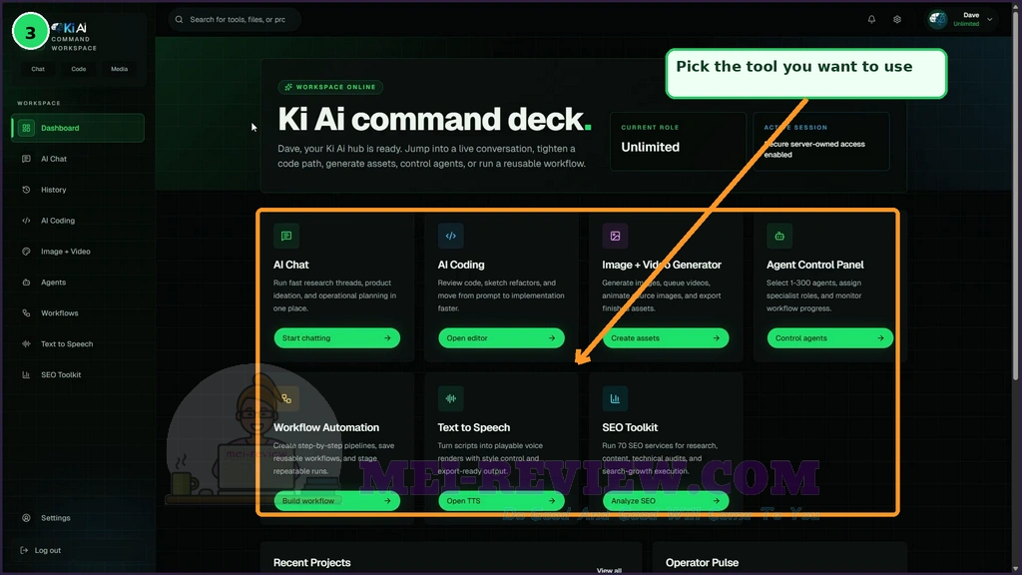Click the Analyze SEO button
1022x575 pixels.
(666, 501)
